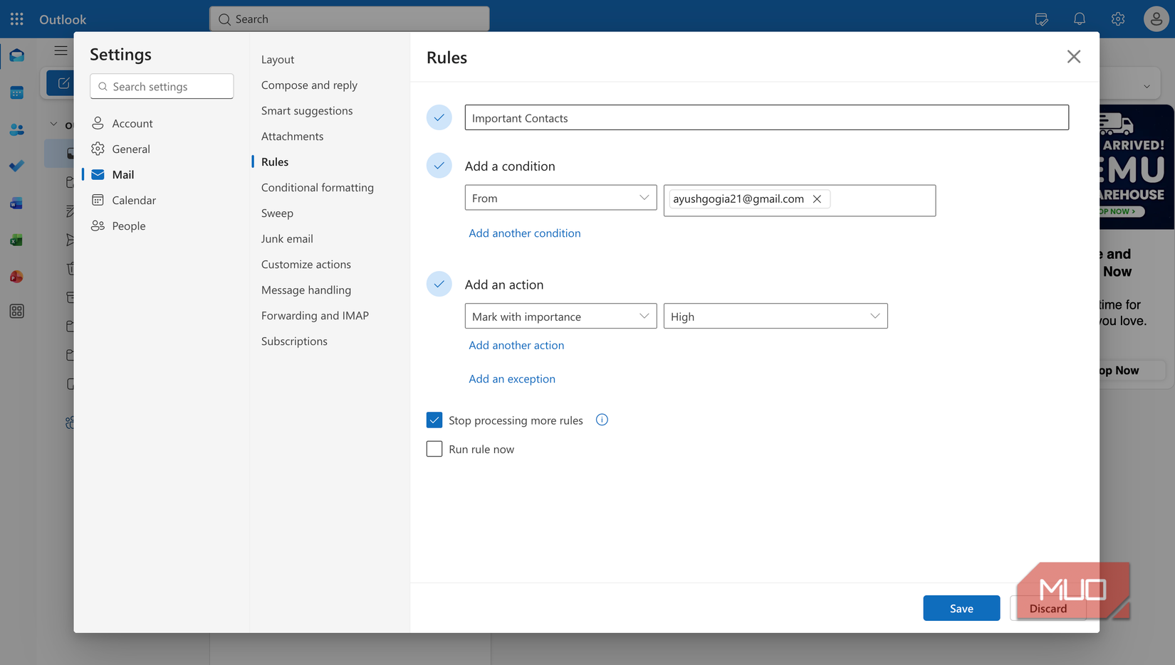Viewport: 1175px width, 665px height.
Task: Open the From condition dropdown
Action: click(560, 198)
